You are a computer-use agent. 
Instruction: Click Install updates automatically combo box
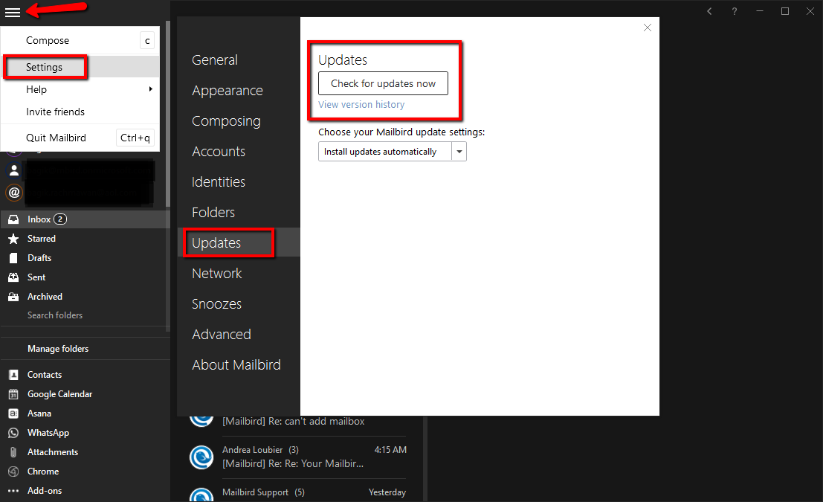pyautogui.click(x=392, y=152)
